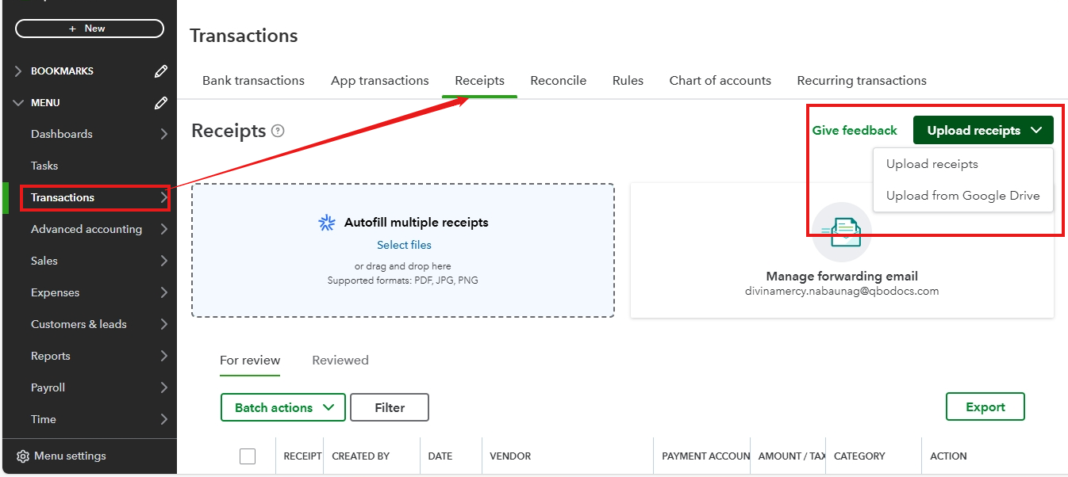Select the header checkbox for all receipts
Image resolution: width=1068 pixels, height=477 pixels.
248,456
